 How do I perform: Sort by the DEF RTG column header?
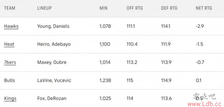click(169, 8)
